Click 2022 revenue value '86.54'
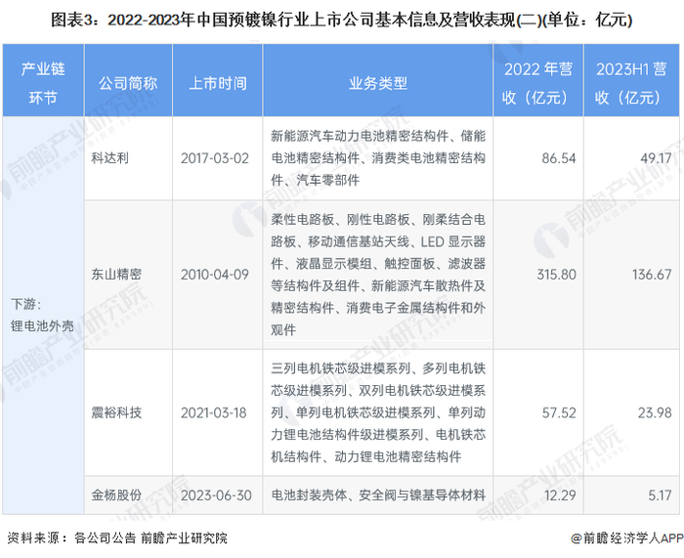Viewport: 684px width, 558px height. pos(559,158)
